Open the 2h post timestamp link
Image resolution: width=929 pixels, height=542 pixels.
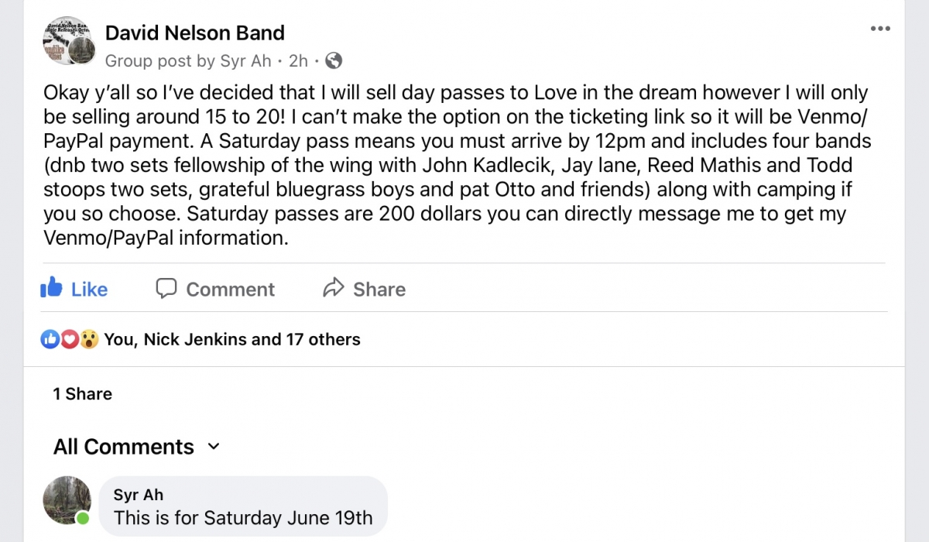pos(298,60)
